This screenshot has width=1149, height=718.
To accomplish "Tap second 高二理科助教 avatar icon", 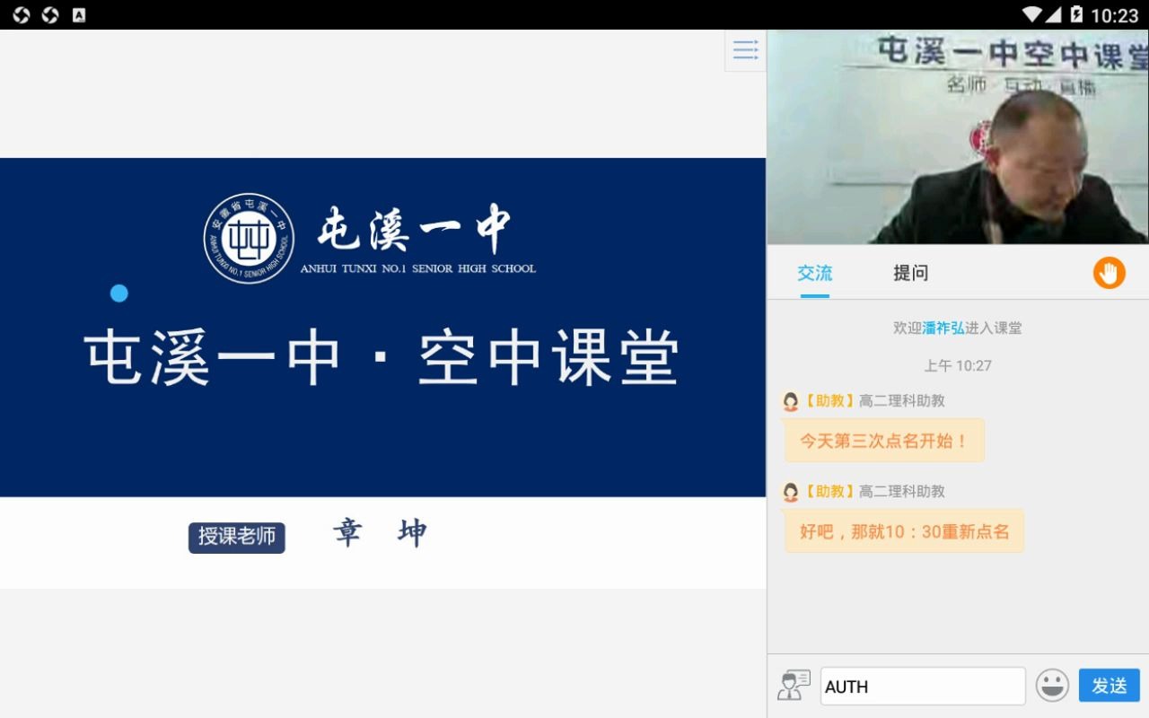I will [x=791, y=492].
